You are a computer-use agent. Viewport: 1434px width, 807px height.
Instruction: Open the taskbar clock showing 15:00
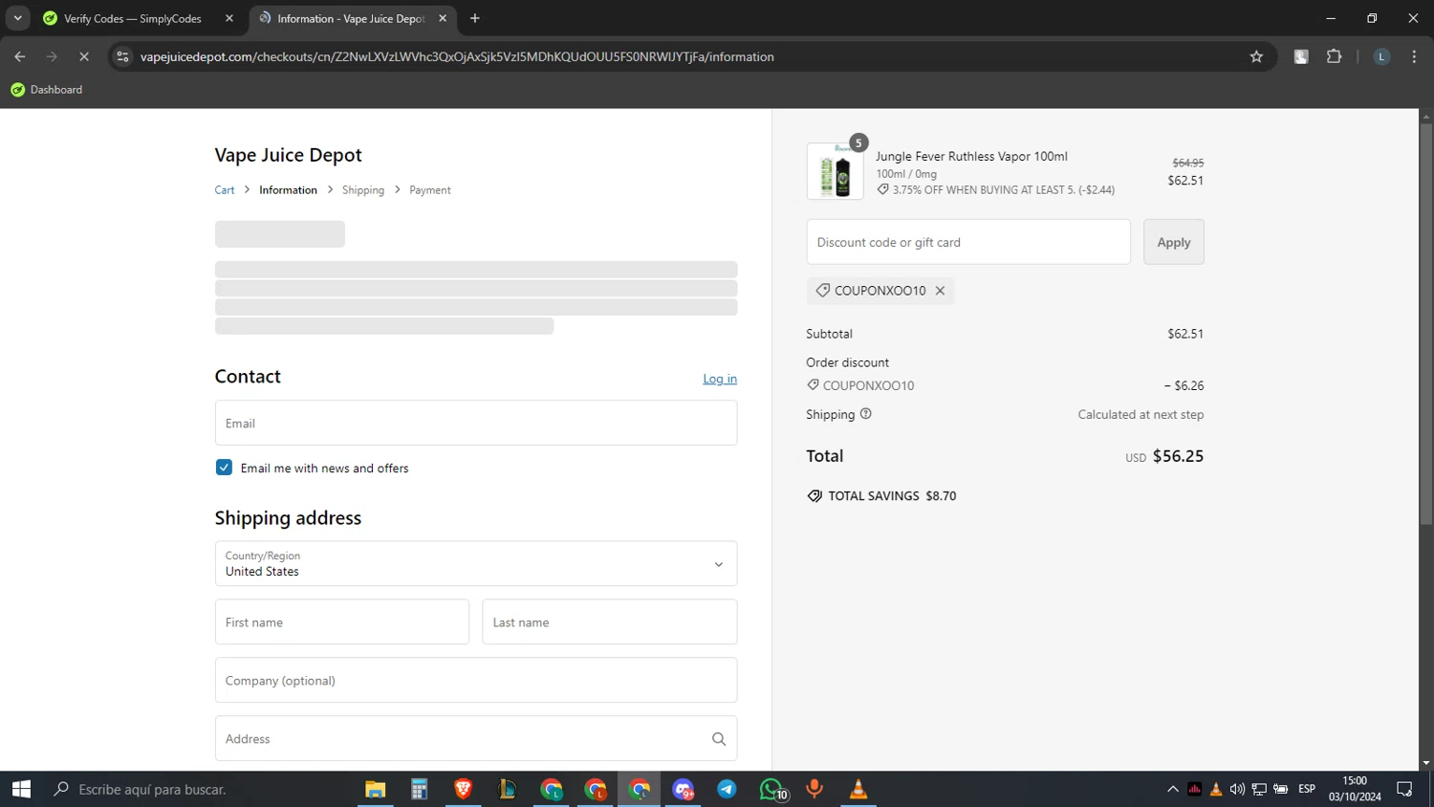[x=1355, y=789]
